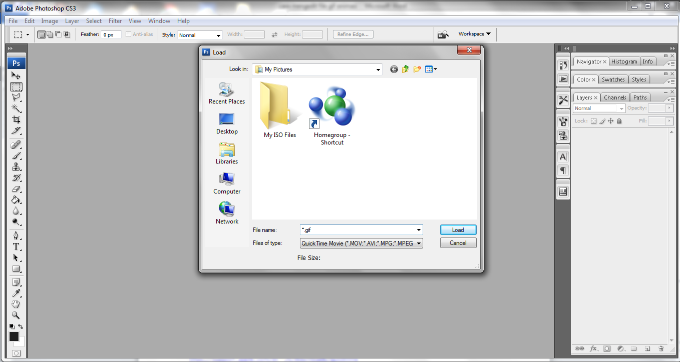The height and width of the screenshot is (362, 680).
Task: Click the background color swatch
Action: [x=21, y=343]
